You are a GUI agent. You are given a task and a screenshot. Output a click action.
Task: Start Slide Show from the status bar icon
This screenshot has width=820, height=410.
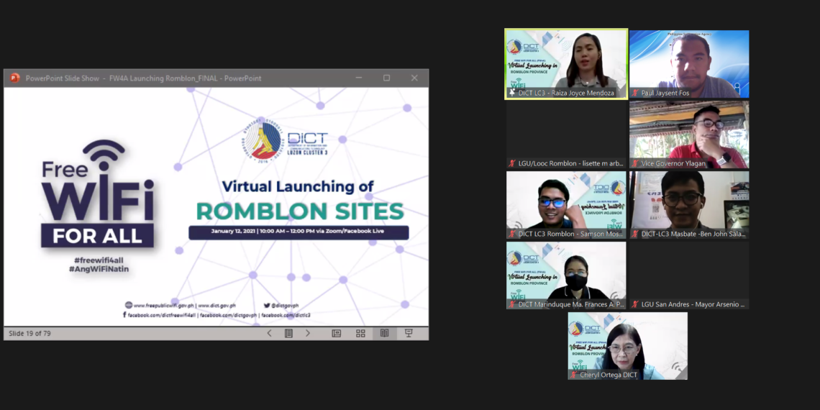coord(409,333)
